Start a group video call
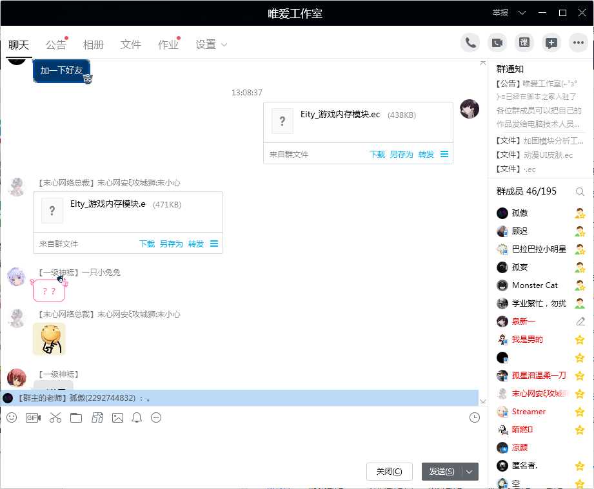The image size is (594, 489). pyautogui.click(x=497, y=43)
